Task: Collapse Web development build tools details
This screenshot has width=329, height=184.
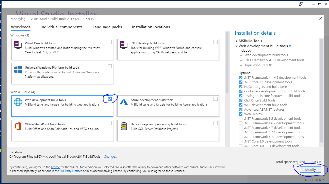Action: pos(236,46)
